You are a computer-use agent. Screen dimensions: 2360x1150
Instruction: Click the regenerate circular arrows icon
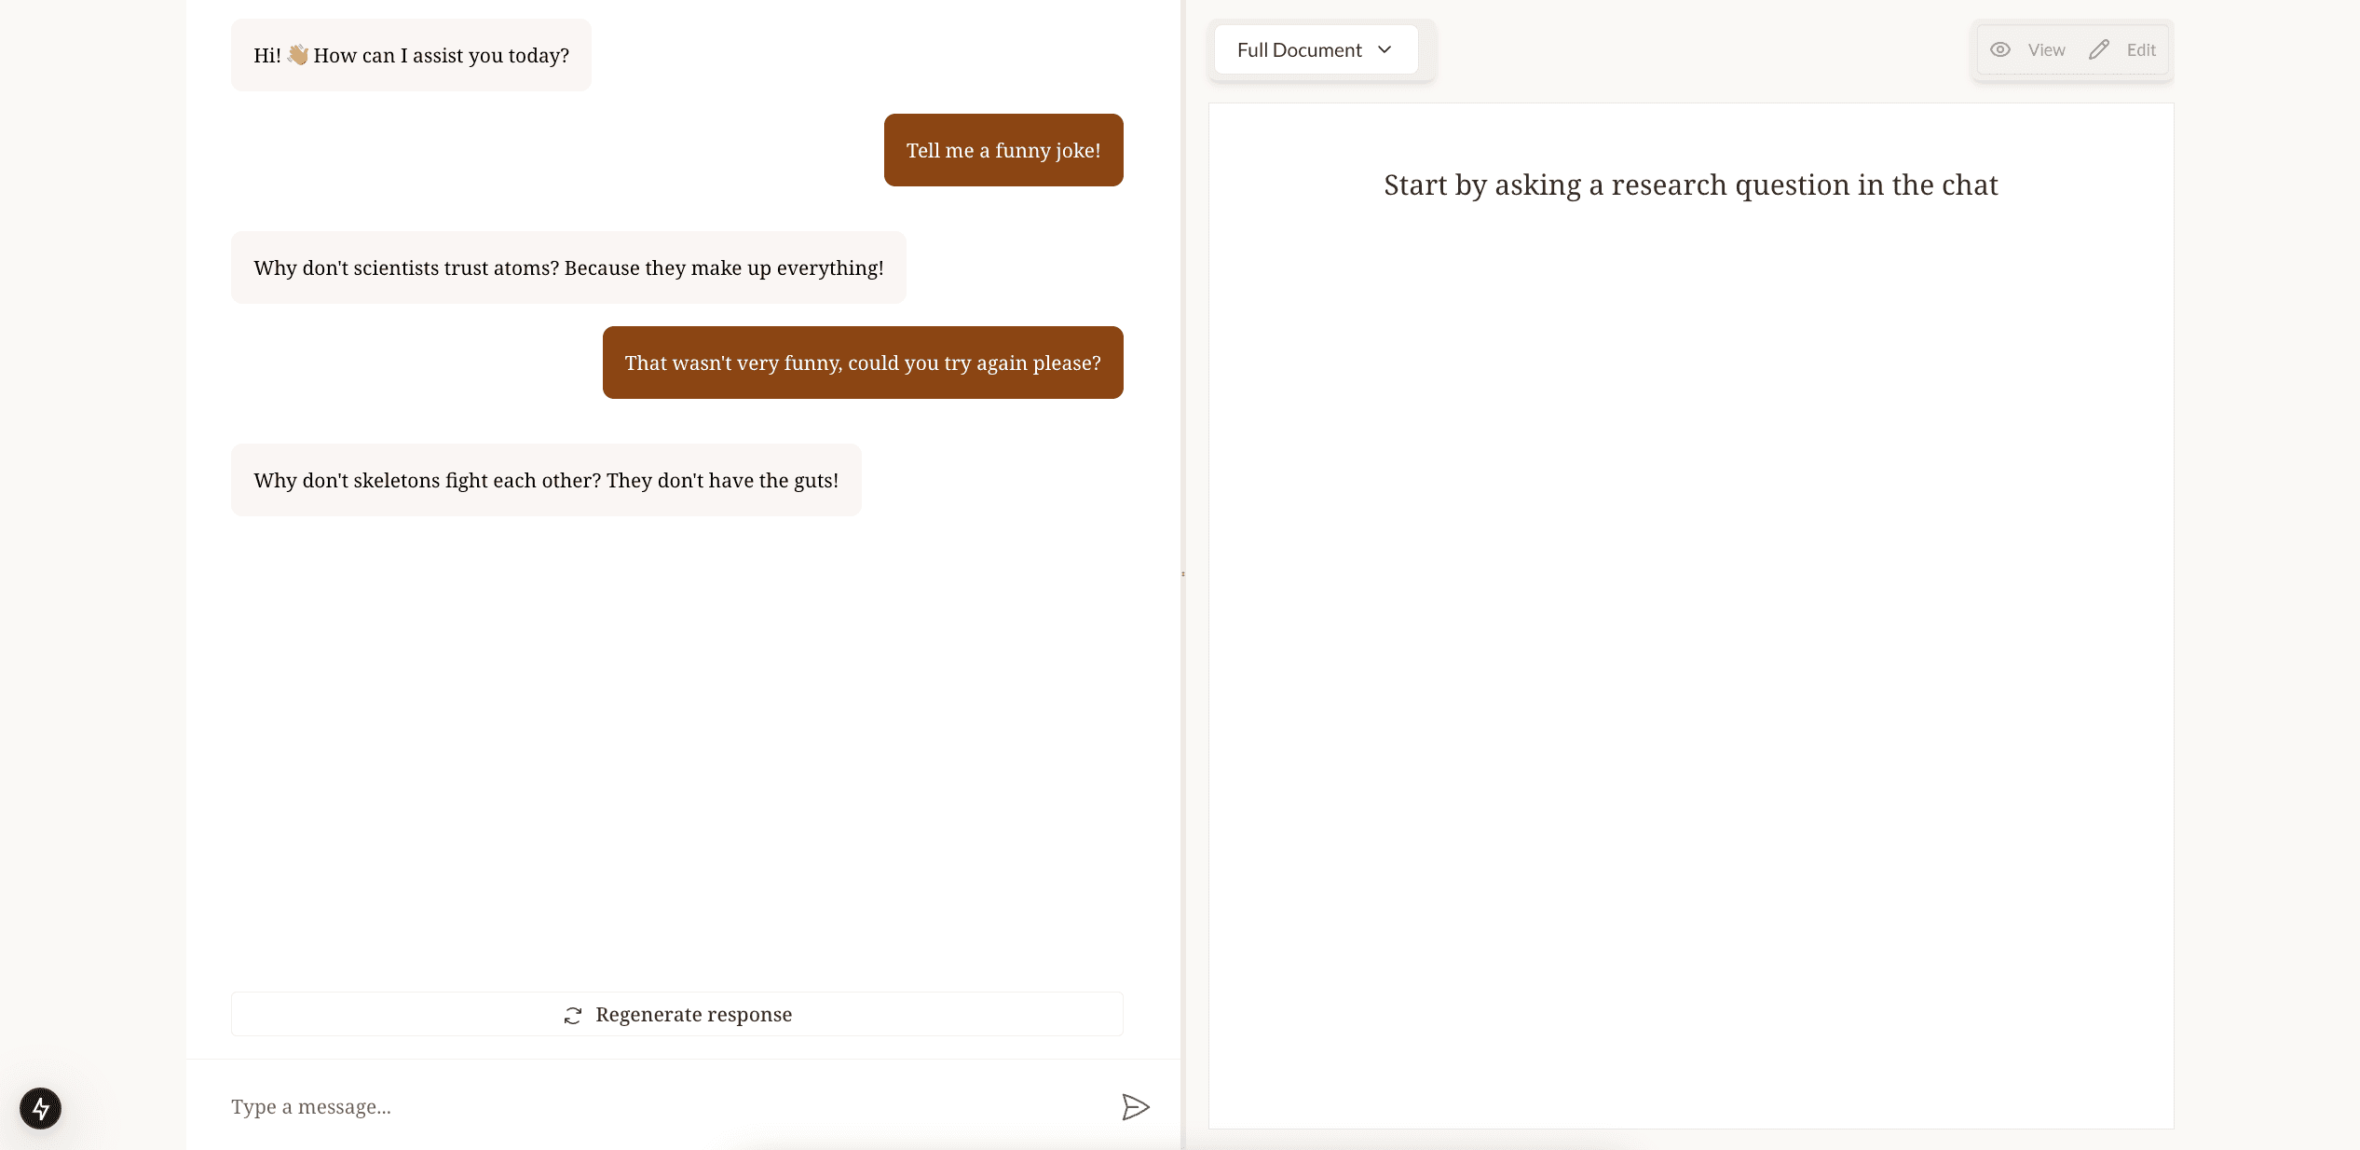[573, 1015]
